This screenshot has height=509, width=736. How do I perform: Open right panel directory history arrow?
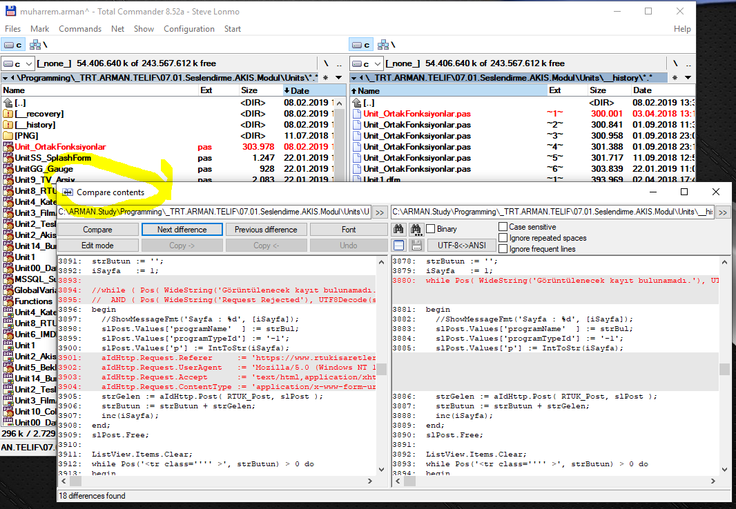click(x=688, y=78)
